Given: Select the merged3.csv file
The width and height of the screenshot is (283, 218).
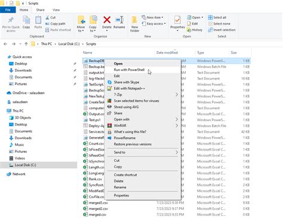Looking at the screenshot, I should (99, 203).
